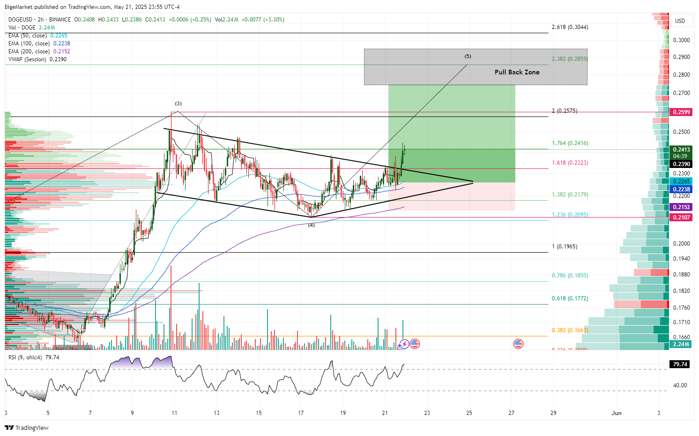Click the EMA 200 legend value 0.2152
Viewport: 699px width, 436px height.
(62, 51)
